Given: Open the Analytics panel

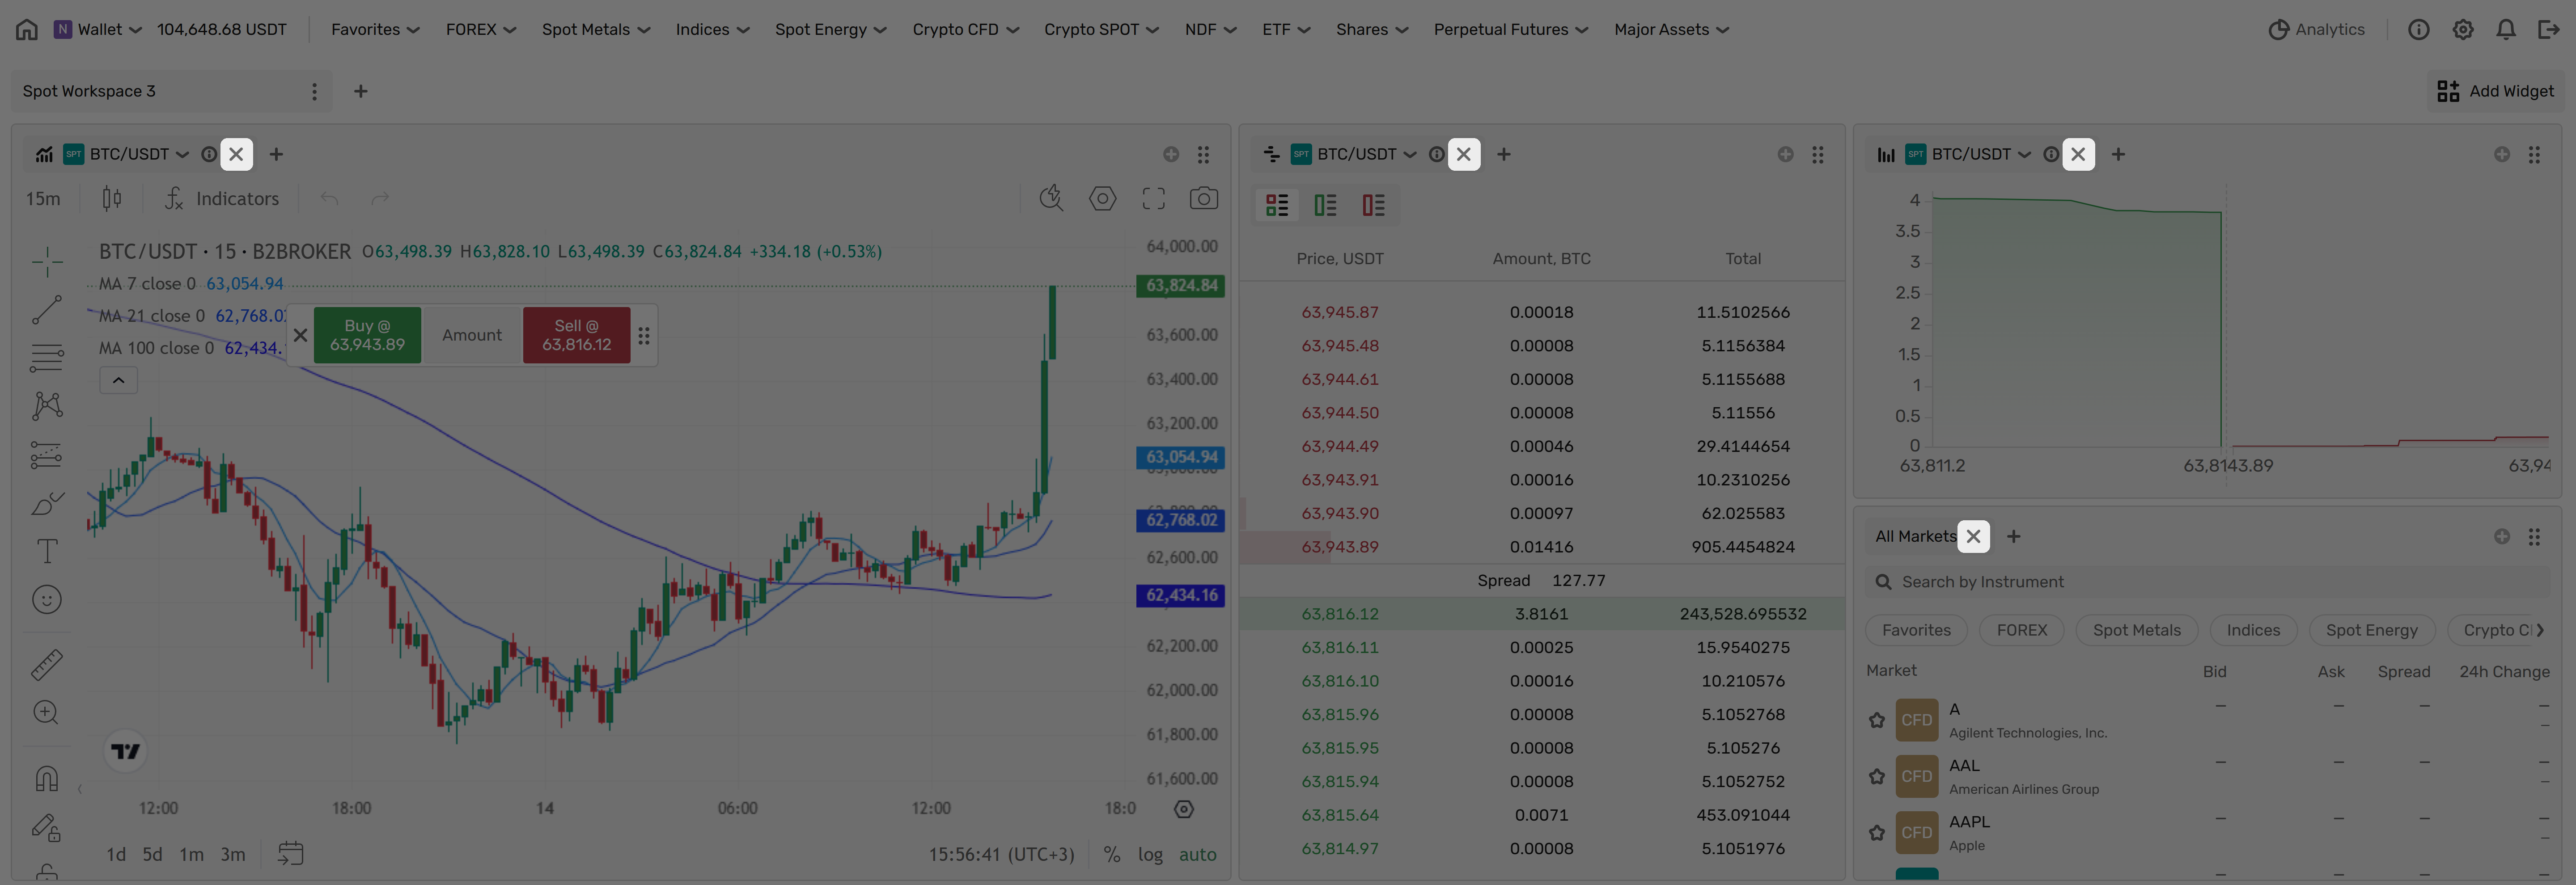Looking at the screenshot, I should point(2316,30).
